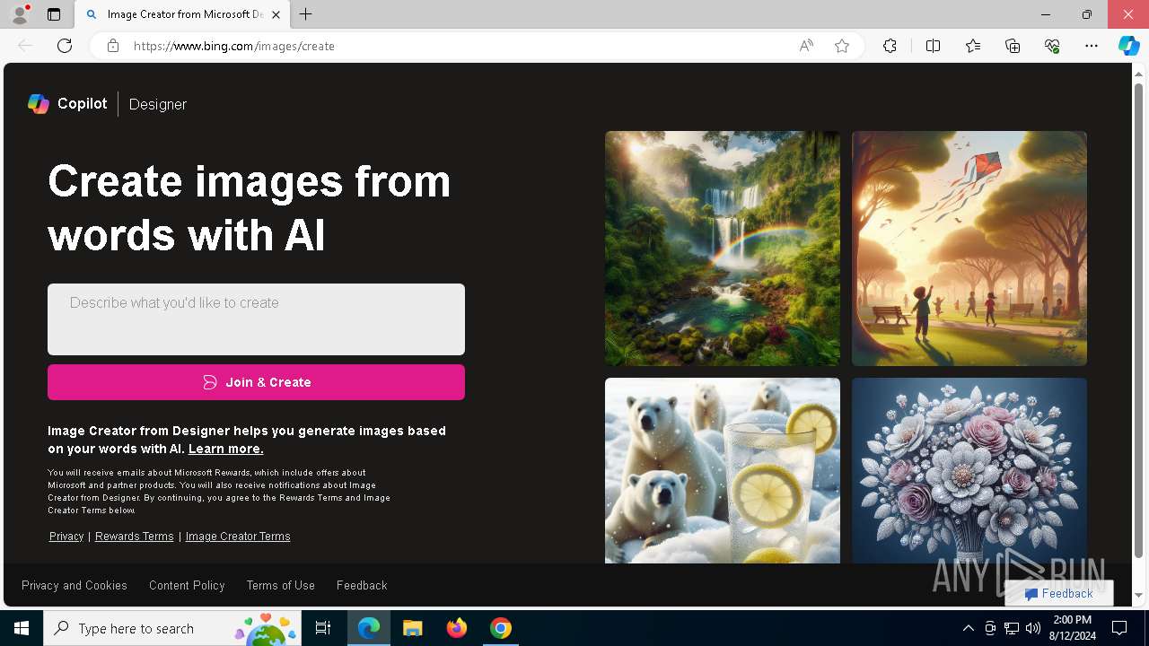Open the Privacy link under the terms
1149x646 pixels.
pyautogui.click(x=66, y=537)
